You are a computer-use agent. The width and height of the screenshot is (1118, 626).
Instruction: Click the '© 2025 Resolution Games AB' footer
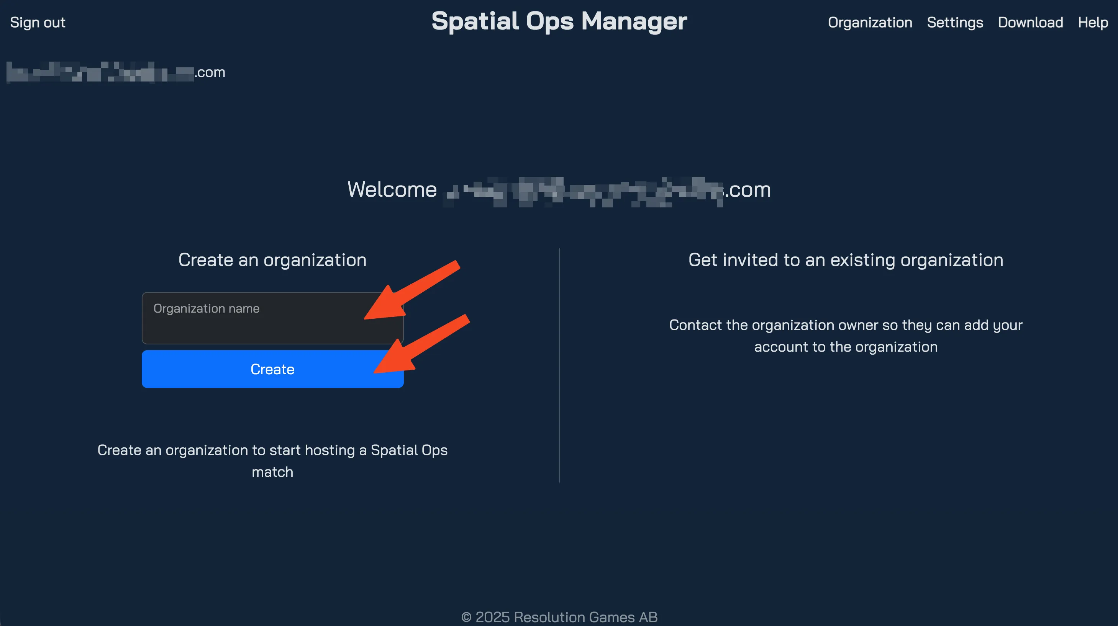pos(559,616)
